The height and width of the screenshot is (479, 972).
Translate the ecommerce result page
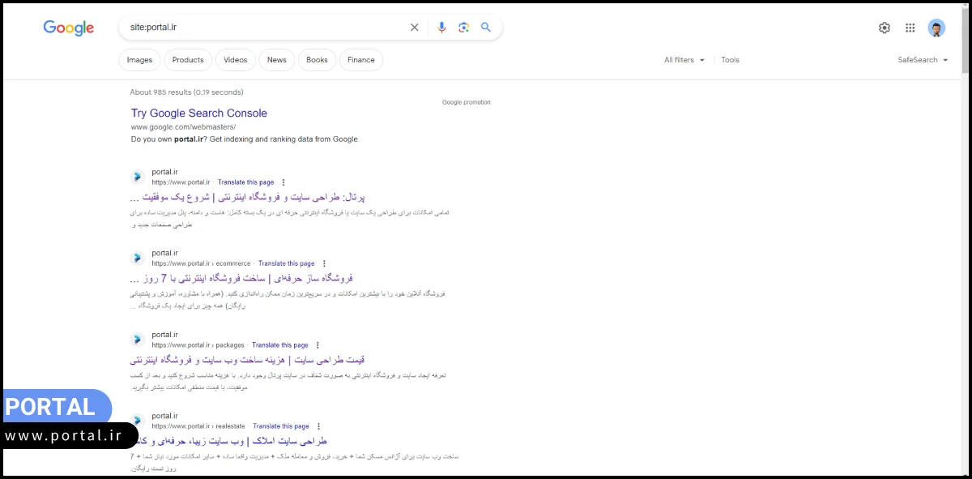point(286,263)
